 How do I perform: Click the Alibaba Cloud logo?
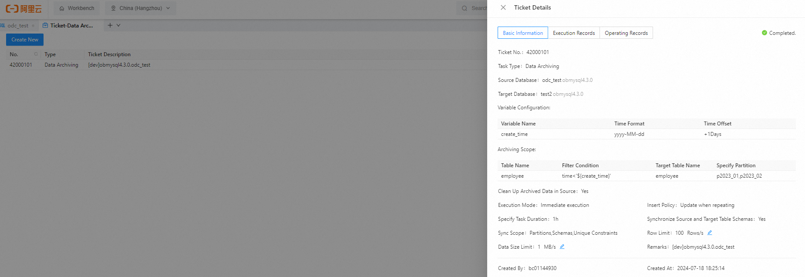coord(24,8)
